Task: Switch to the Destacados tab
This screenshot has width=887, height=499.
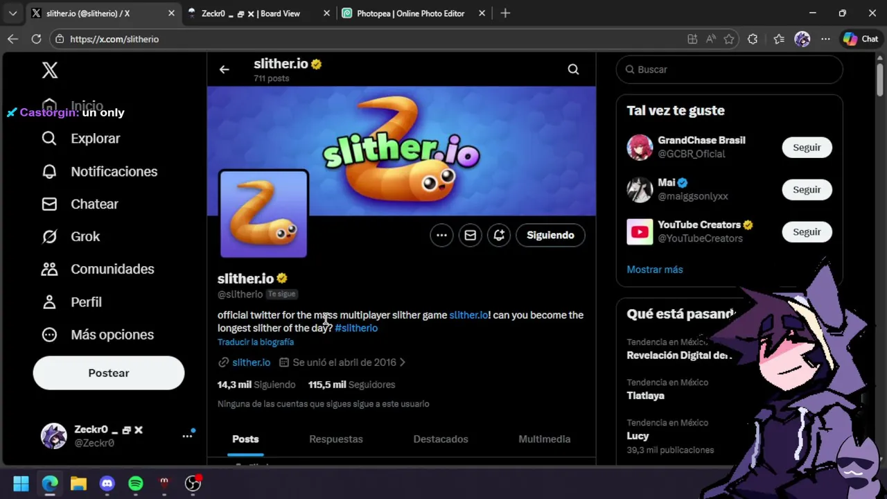Action: 441,439
